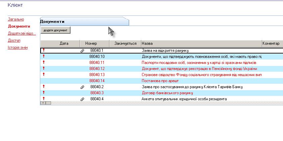
Task: Click the alert icon on row 88040.3
Action: click(x=43, y=93)
